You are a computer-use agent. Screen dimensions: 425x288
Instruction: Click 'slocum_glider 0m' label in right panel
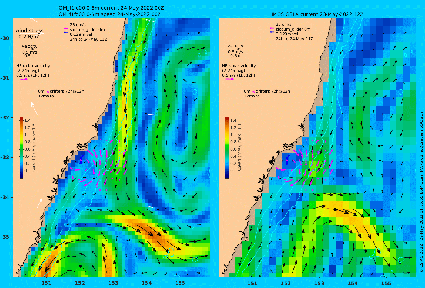point(293,29)
